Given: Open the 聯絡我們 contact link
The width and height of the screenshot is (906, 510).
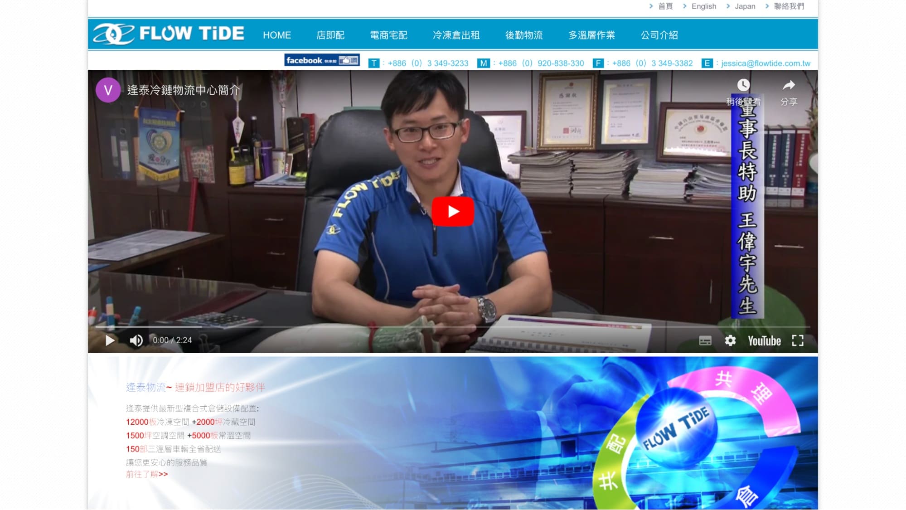Looking at the screenshot, I should click(x=789, y=6).
